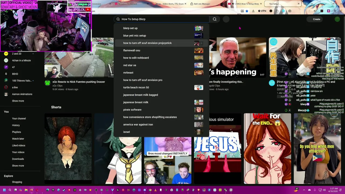Pick how convenience store shoplifting escalates
Screen dimensions: 345x194
(x=161, y=117)
